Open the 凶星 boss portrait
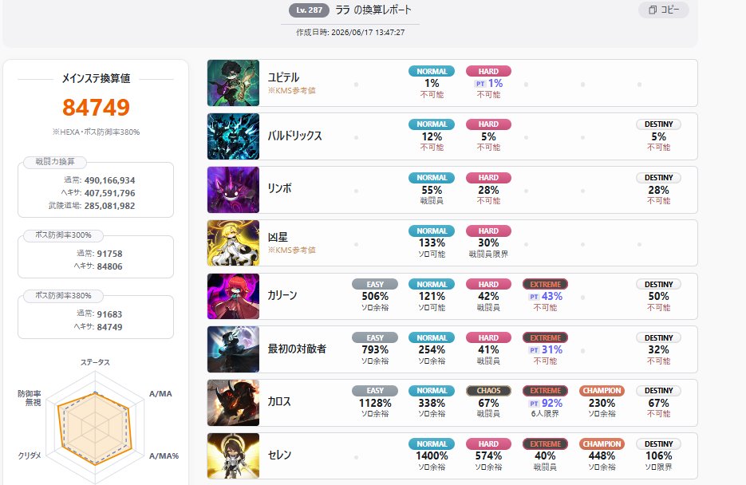This screenshot has height=485, width=746. [x=233, y=243]
